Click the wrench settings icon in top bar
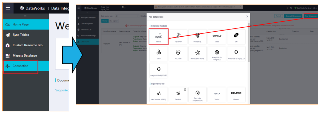Screen dimensions: 318x113 pyautogui.click(x=291, y=8)
